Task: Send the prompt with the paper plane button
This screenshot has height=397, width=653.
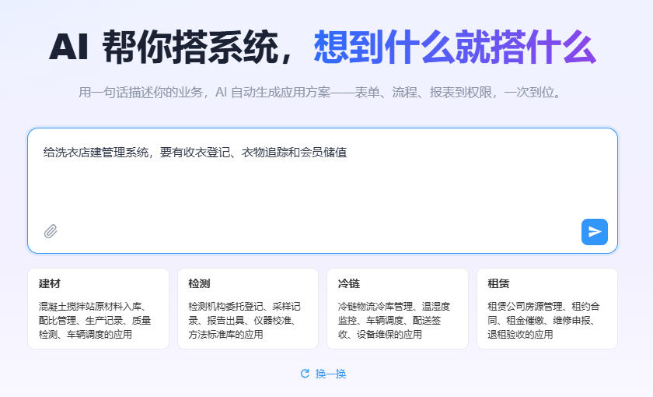Action: (594, 232)
